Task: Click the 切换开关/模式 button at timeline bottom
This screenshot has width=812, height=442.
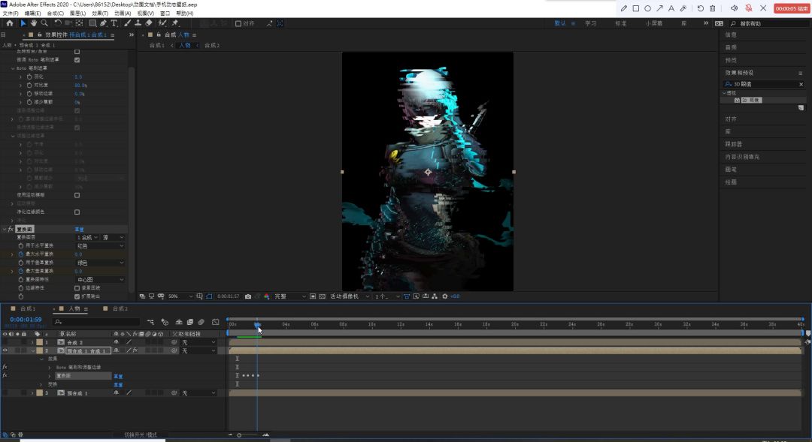Action: coord(141,434)
